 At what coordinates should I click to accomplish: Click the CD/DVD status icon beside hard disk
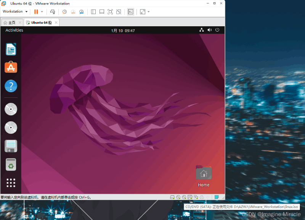[178, 197]
